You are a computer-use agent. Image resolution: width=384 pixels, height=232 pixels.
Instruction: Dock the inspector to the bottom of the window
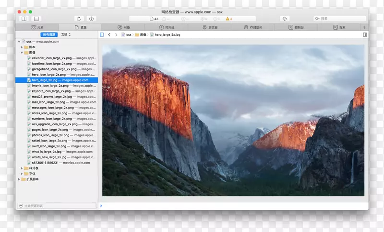click(x=36, y=19)
